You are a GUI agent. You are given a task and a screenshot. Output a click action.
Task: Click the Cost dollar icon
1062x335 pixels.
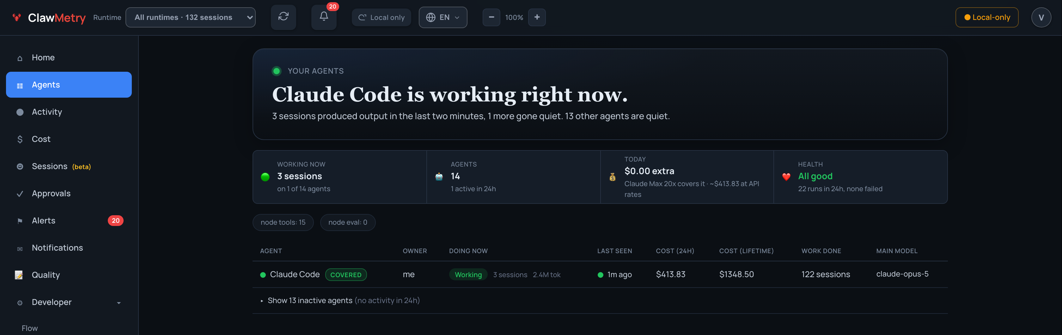pos(20,139)
